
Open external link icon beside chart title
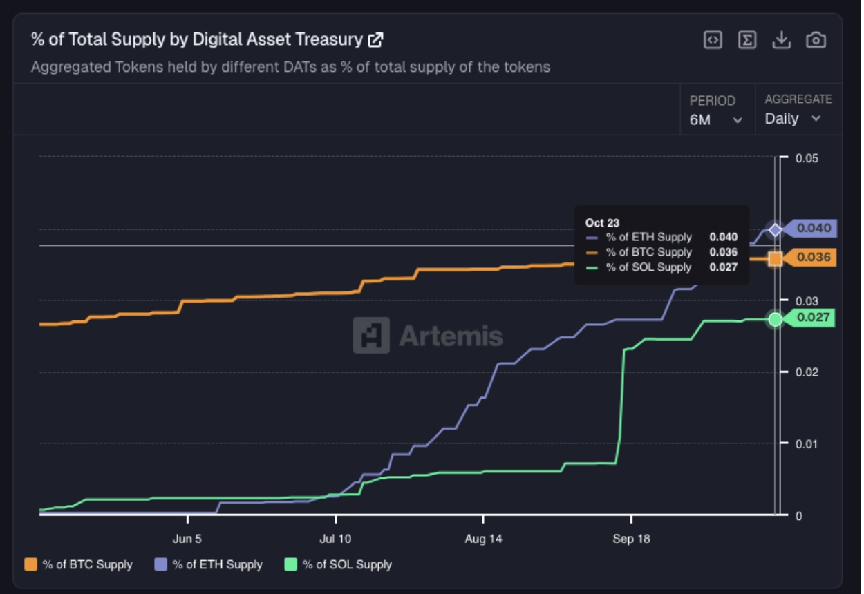375,40
